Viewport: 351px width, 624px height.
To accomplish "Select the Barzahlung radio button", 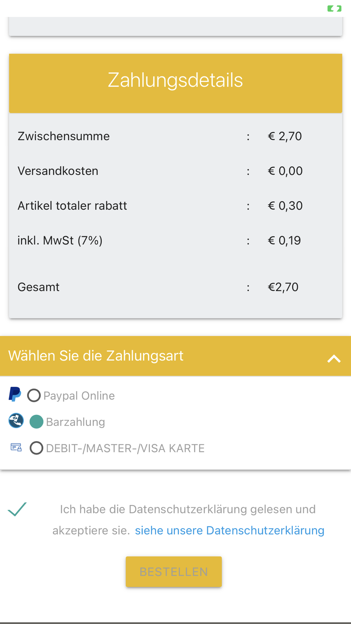I will tap(37, 422).
